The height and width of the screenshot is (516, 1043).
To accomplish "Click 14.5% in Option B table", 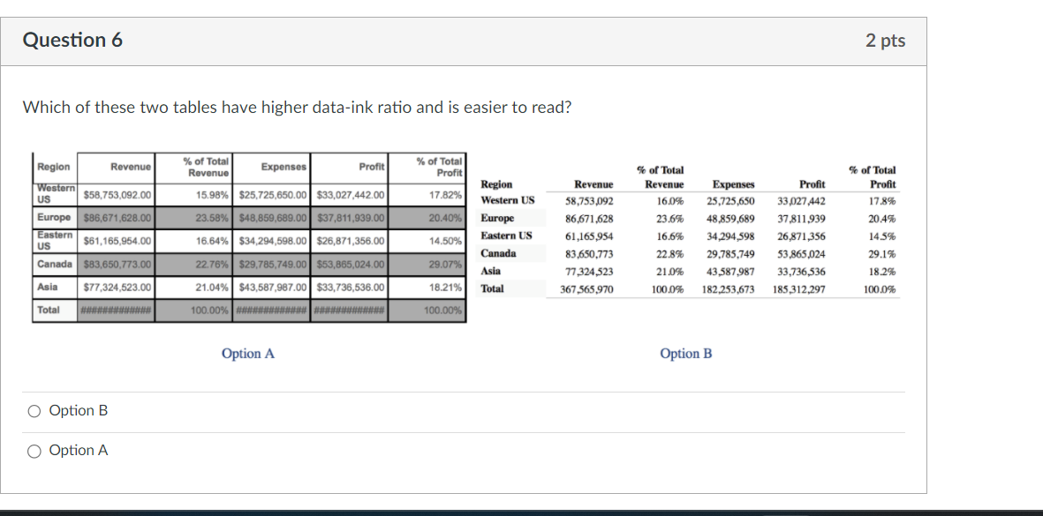I will pyautogui.click(x=882, y=236).
